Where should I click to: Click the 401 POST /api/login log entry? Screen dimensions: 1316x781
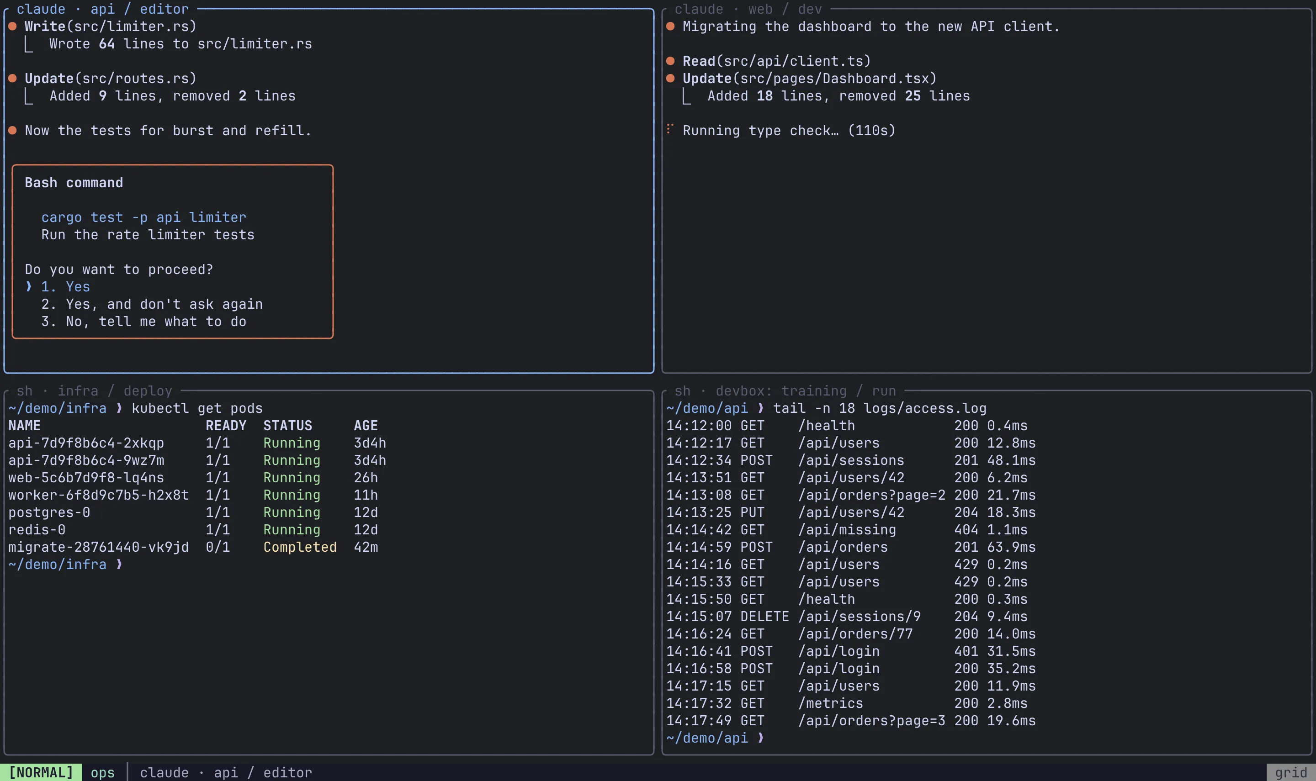(851, 652)
